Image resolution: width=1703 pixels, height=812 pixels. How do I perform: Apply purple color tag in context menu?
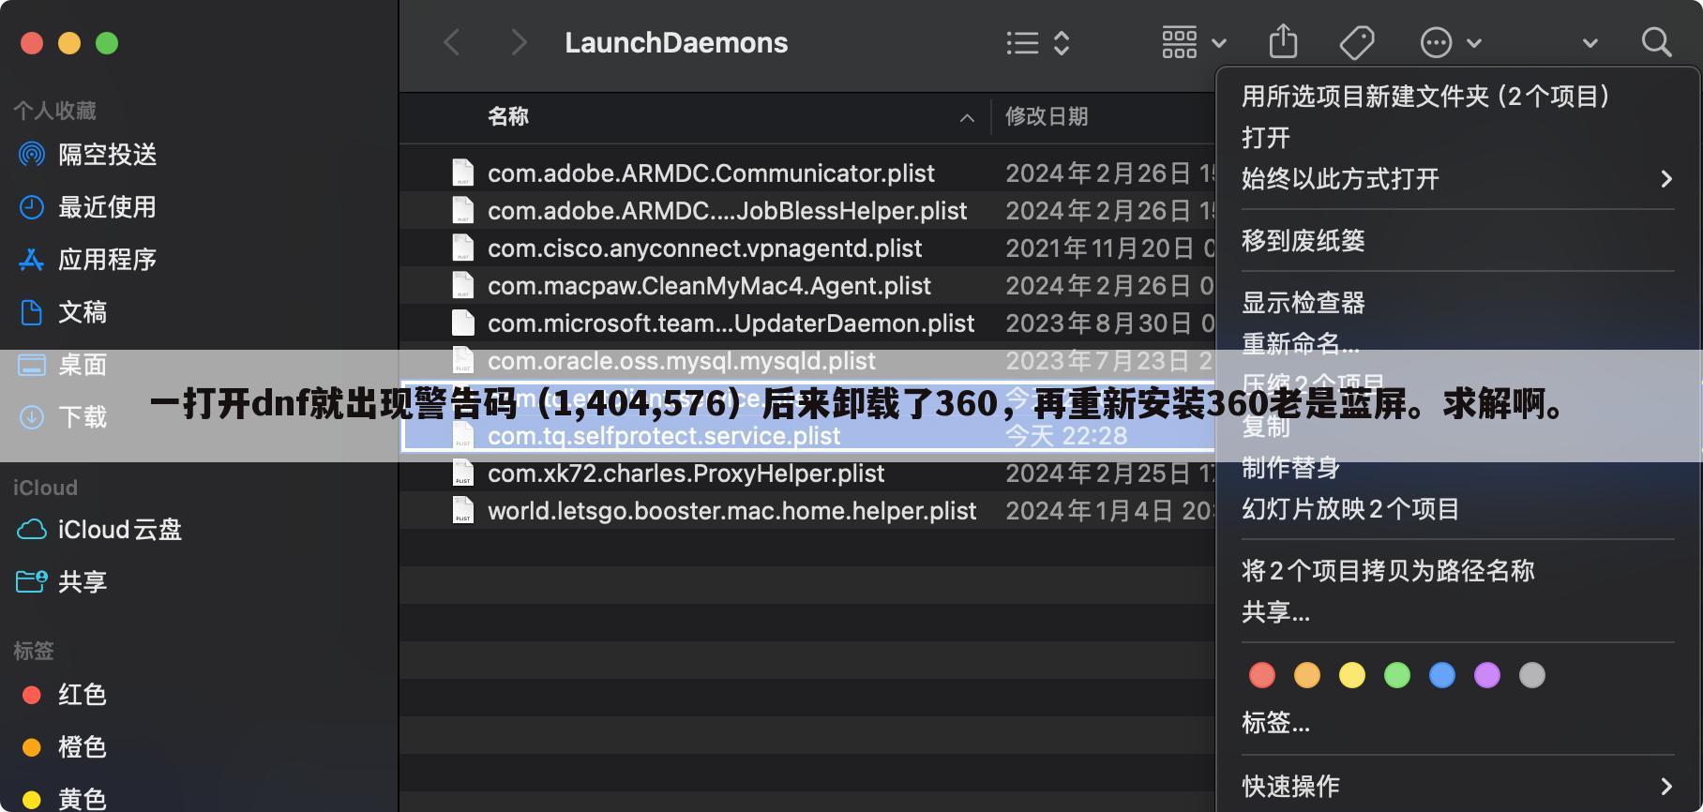click(x=1487, y=675)
